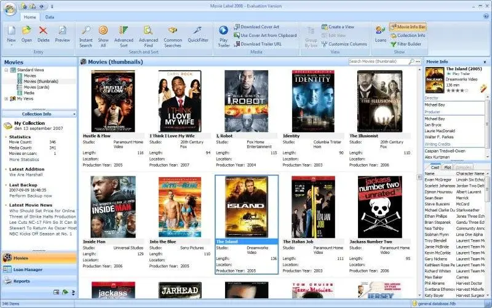This screenshot has height=308, width=492.
Task: Open the Loan Manager pane
Action: (x=39, y=270)
